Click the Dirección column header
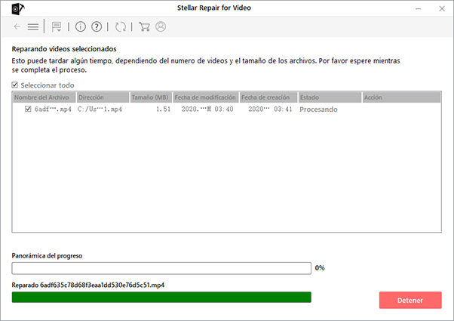 click(103, 97)
